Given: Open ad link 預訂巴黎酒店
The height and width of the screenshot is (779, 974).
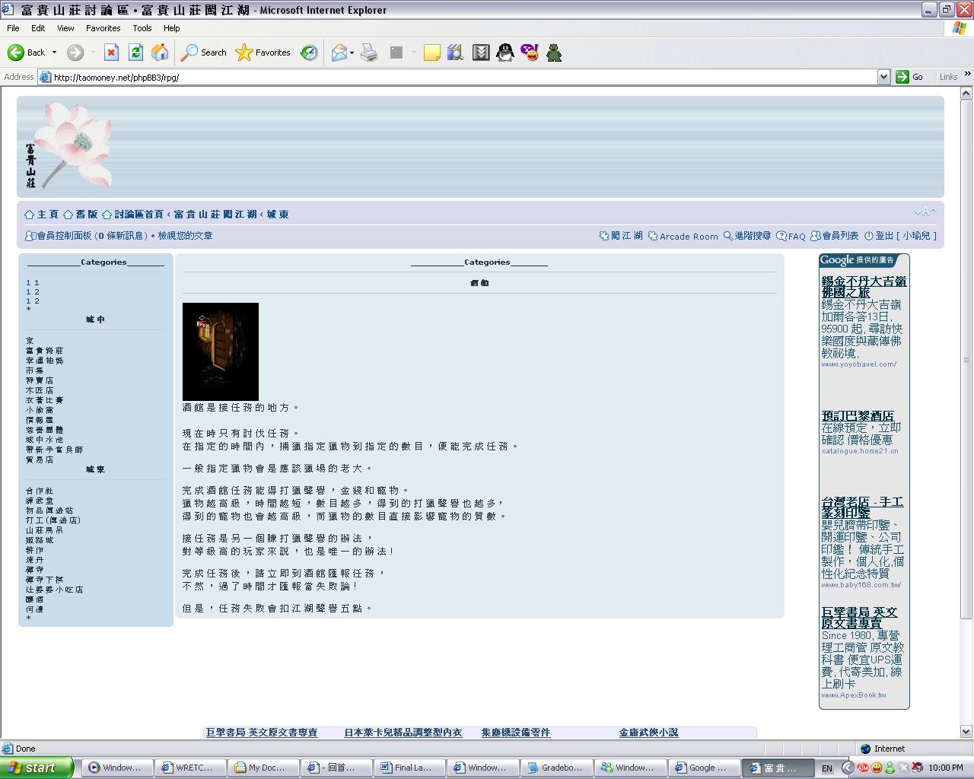Looking at the screenshot, I should click(x=858, y=416).
